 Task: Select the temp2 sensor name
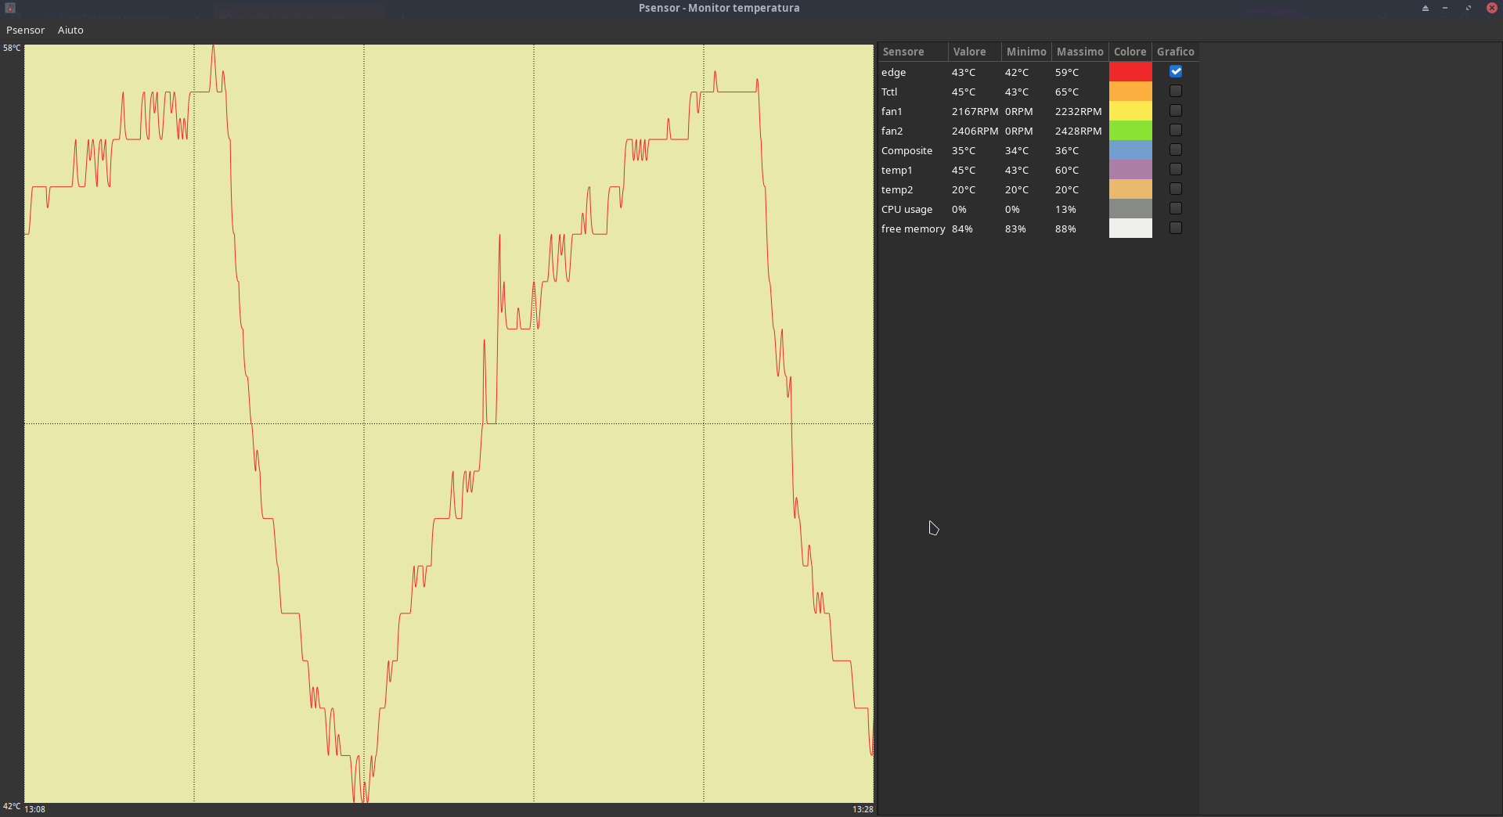897,189
